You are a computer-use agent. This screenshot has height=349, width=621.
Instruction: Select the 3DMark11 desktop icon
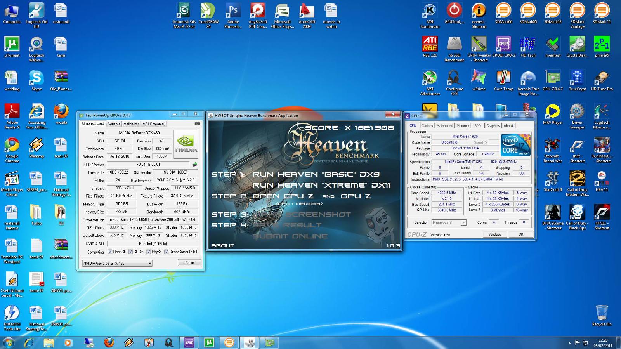(x=602, y=14)
